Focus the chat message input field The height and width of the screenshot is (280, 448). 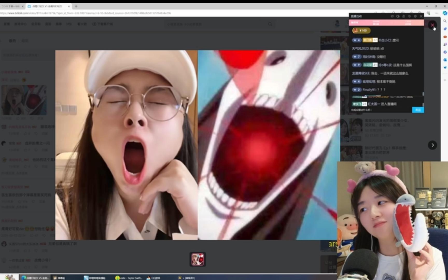tap(380, 110)
